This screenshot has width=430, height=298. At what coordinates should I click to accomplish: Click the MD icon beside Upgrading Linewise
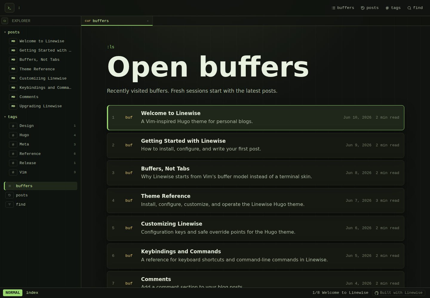pos(13,106)
